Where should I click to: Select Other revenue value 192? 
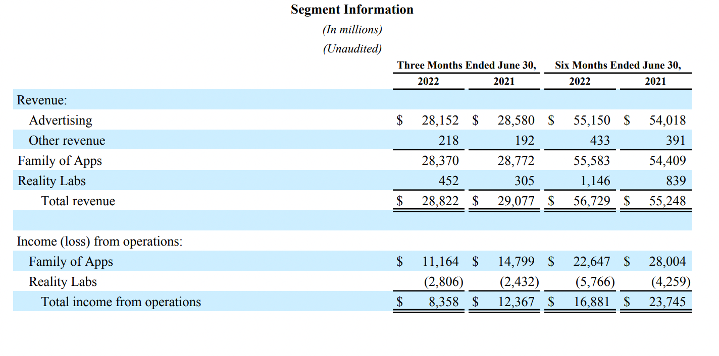(525, 141)
